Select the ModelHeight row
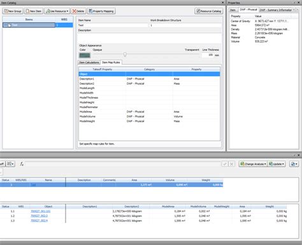Viewport: 302px width, 245px height. [x=149, y=102]
